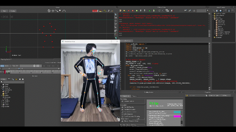Activate the scale tool in Viewer side toolbar
The width and height of the screenshot is (236, 132).
click(x=116, y=27)
